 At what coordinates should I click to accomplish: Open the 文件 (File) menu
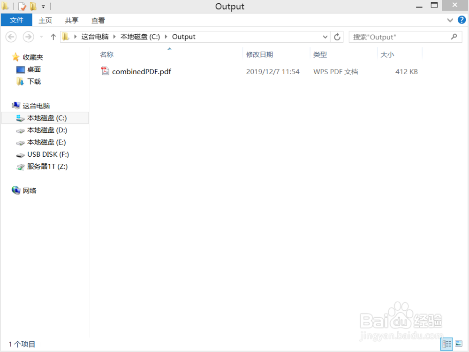point(16,20)
